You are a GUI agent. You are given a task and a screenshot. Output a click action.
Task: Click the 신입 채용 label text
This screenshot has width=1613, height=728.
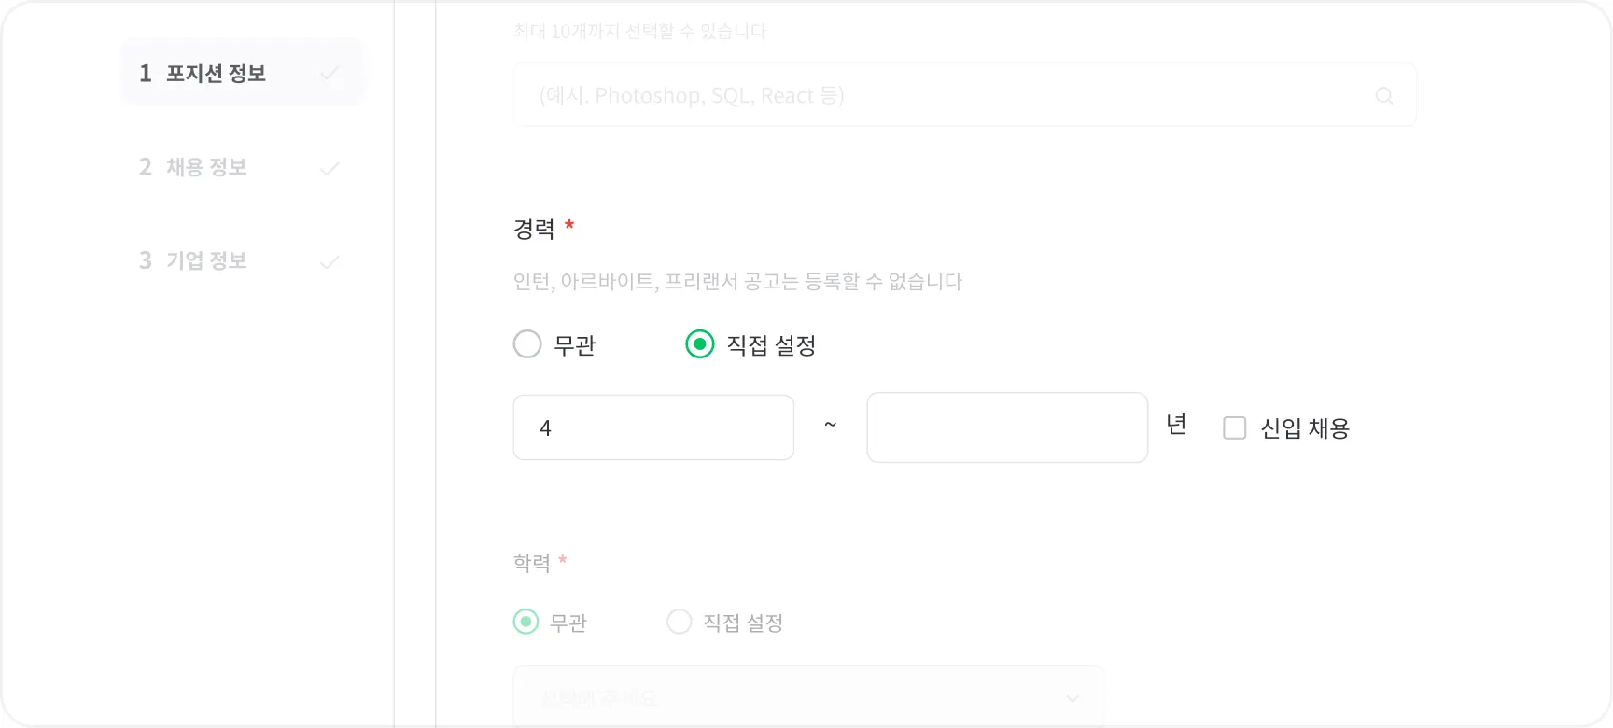(x=1304, y=428)
